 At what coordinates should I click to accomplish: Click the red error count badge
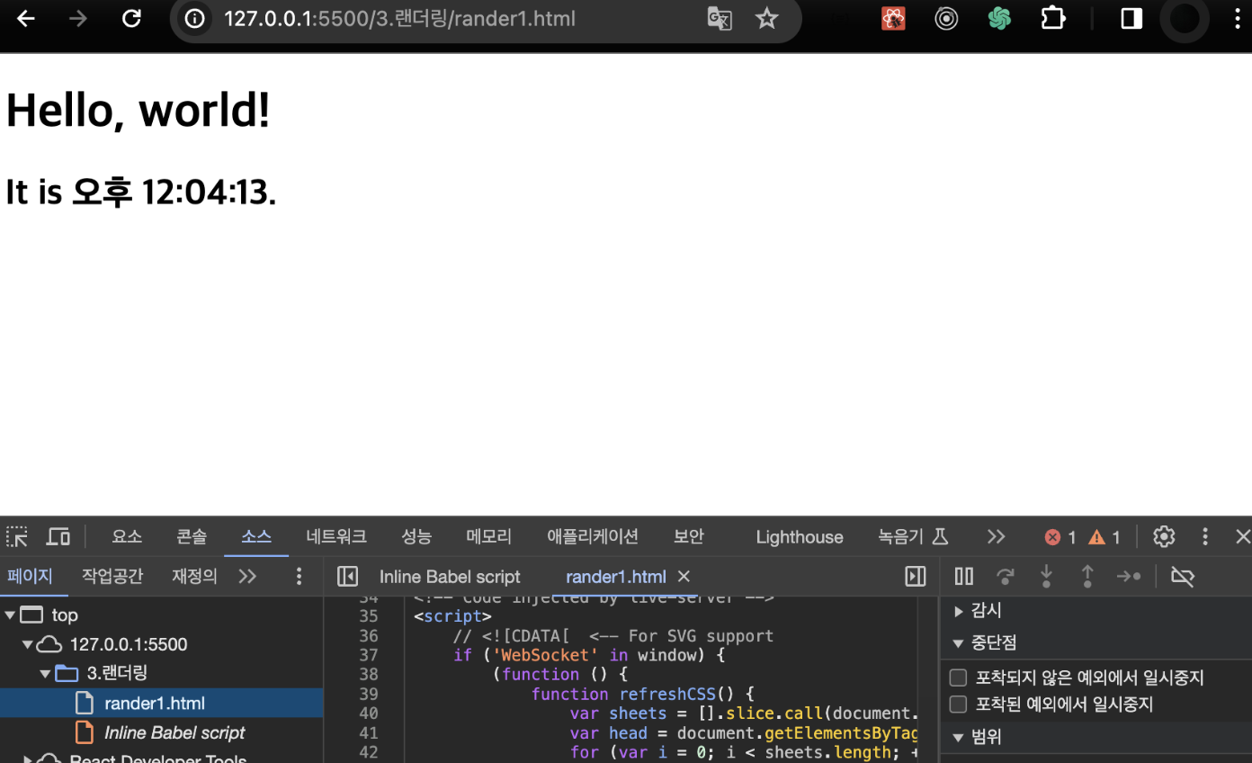[1060, 537]
